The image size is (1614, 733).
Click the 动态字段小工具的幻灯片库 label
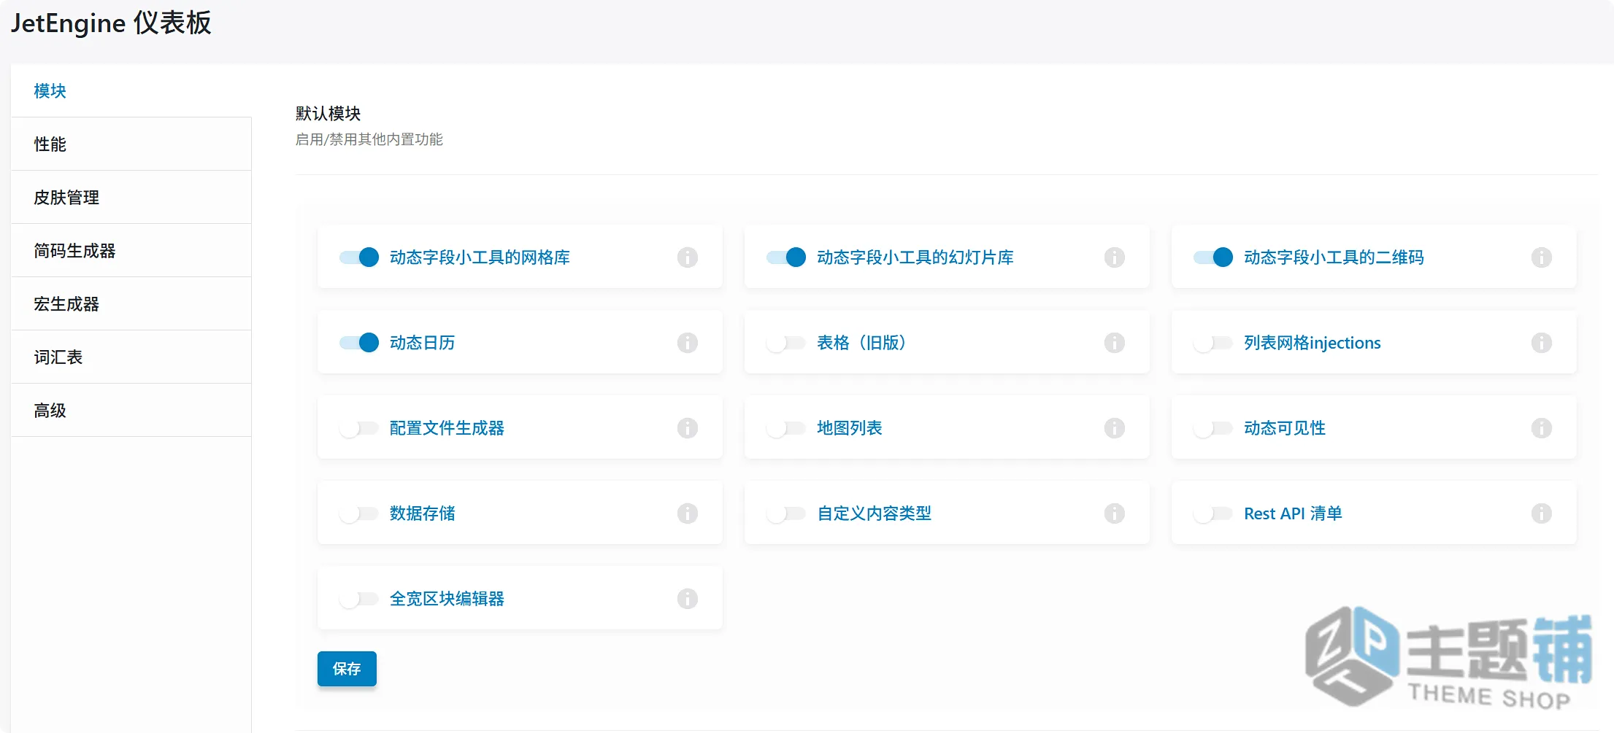pyautogui.click(x=915, y=257)
